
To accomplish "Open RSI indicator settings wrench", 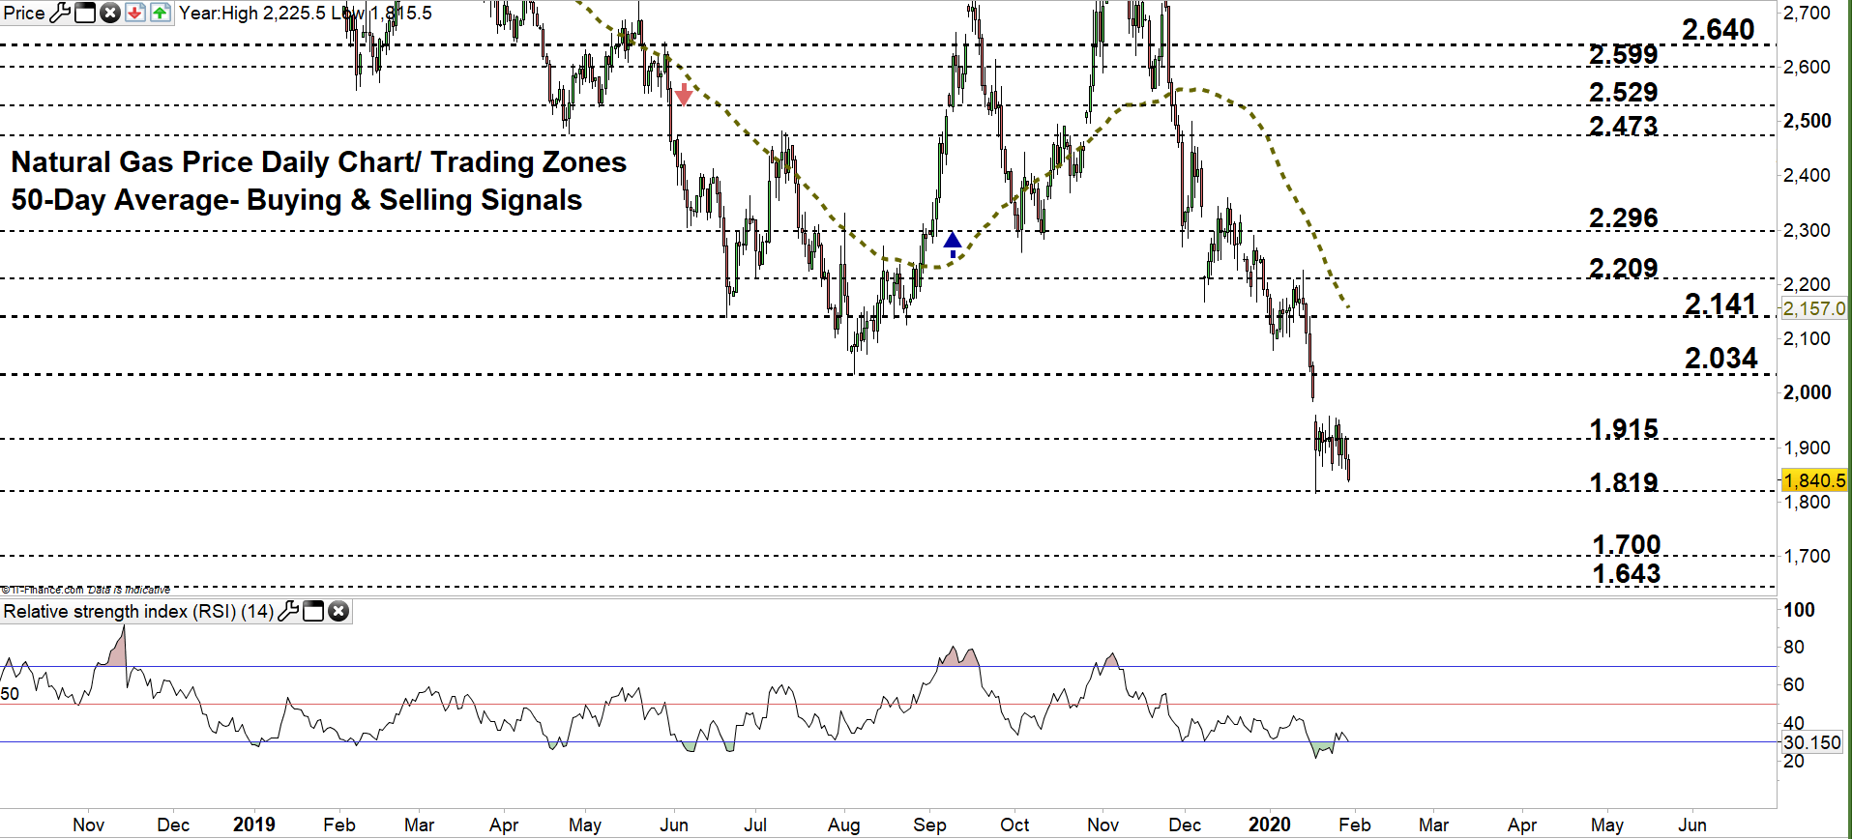I will coord(288,611).
